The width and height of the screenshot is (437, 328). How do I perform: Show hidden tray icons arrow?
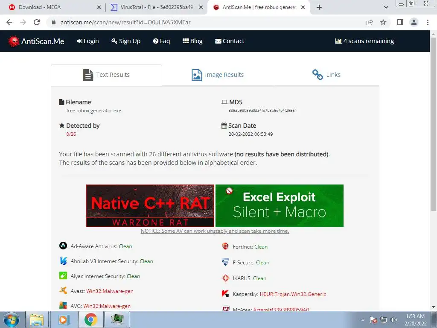point(363,320)
